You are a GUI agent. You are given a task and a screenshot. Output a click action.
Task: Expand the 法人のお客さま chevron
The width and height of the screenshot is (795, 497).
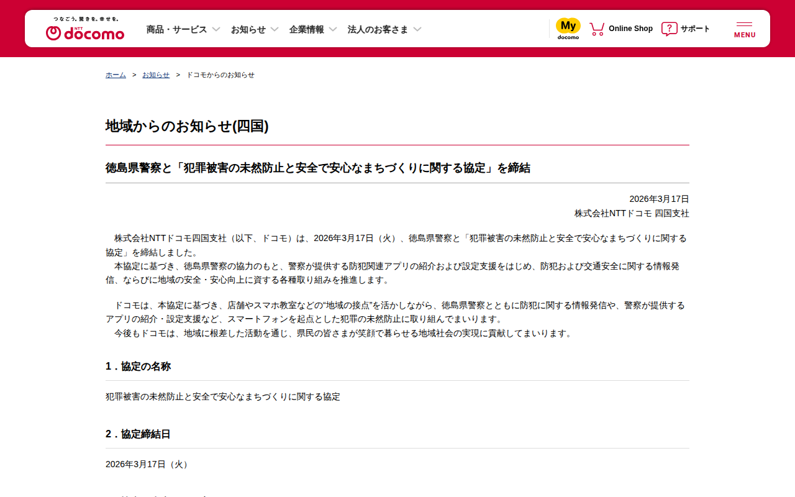pos(417,29)
